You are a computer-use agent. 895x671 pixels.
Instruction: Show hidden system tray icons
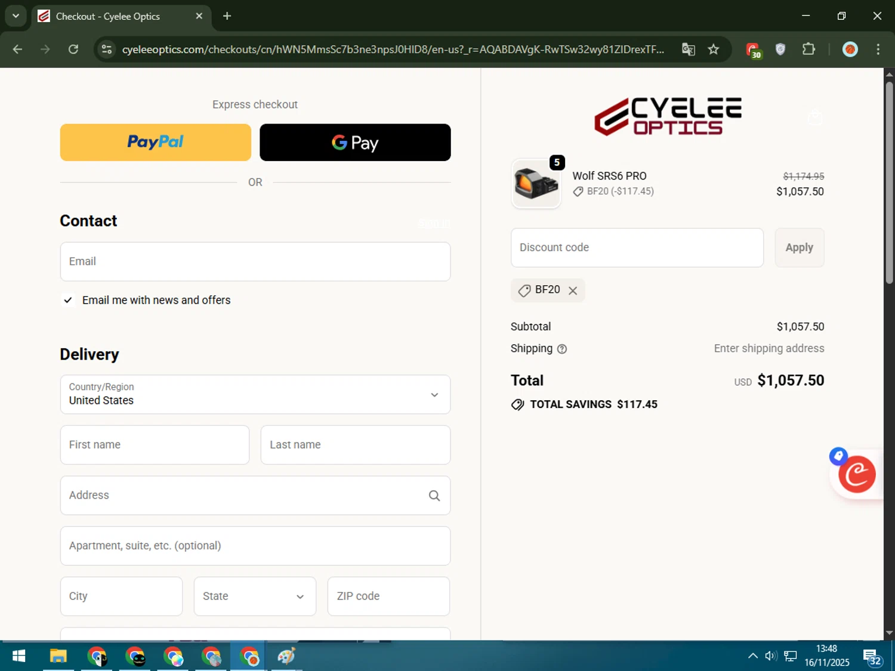tap(753, 656)
